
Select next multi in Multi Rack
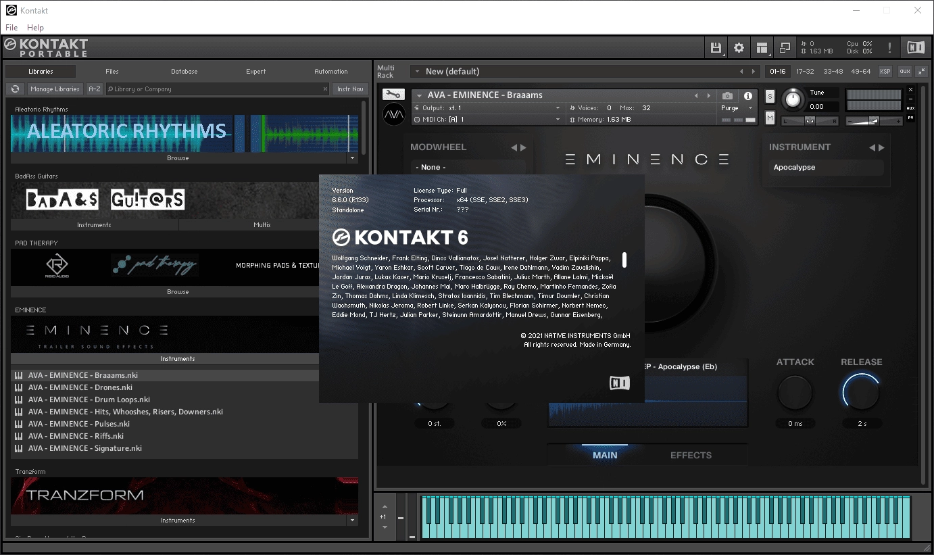[754, 71]
